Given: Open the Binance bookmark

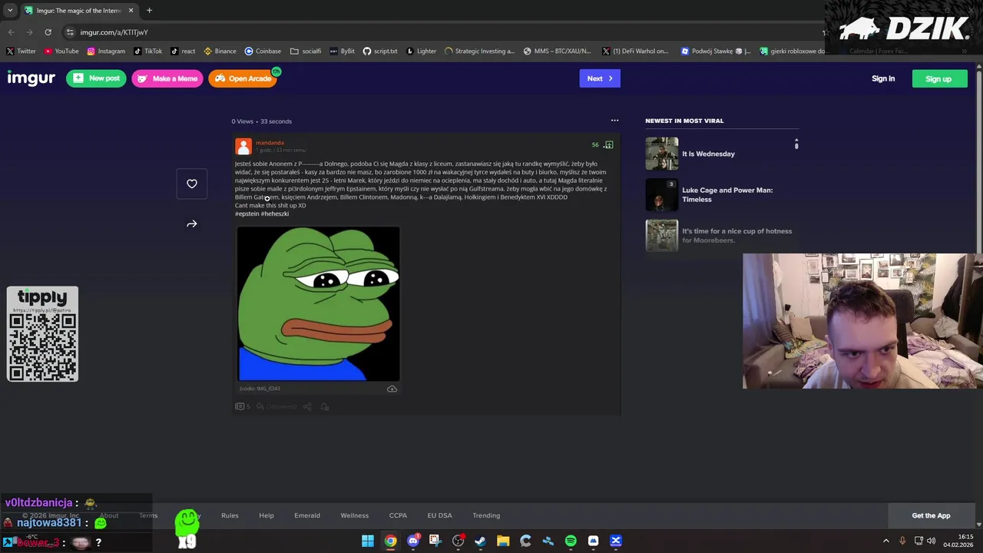Looking at the screenshot, I should (220, 51).
